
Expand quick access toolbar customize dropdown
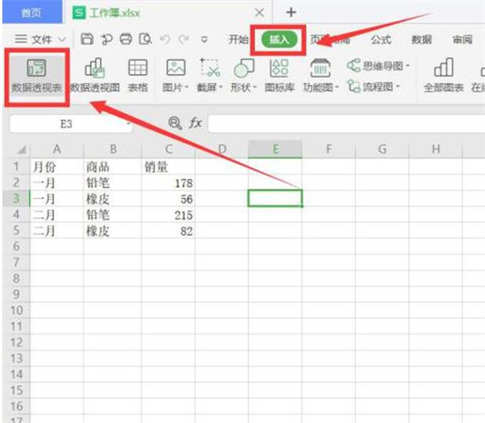(205, 40)
